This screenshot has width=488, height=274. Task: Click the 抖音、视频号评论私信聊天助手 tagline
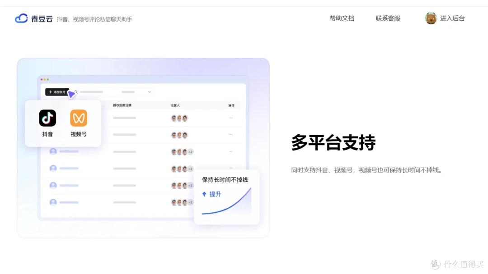pos(94,19)
